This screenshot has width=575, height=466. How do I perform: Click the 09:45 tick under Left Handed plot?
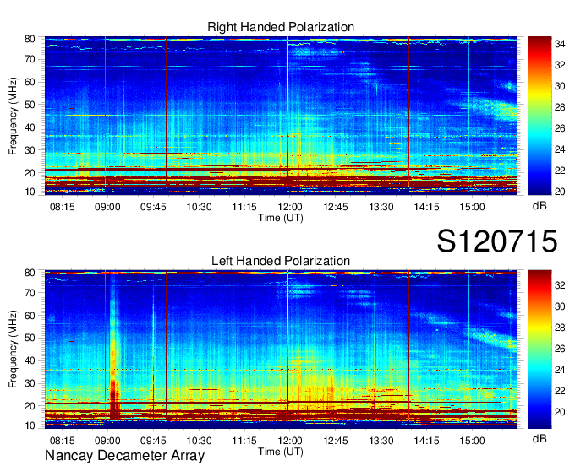(x=153, y=441)
